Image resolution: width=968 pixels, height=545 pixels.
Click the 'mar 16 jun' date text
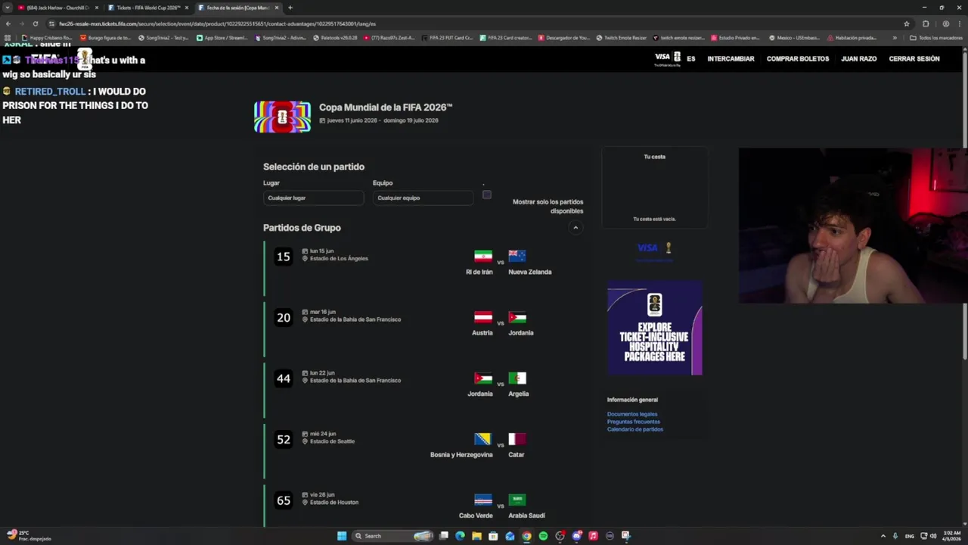point(323,312)
